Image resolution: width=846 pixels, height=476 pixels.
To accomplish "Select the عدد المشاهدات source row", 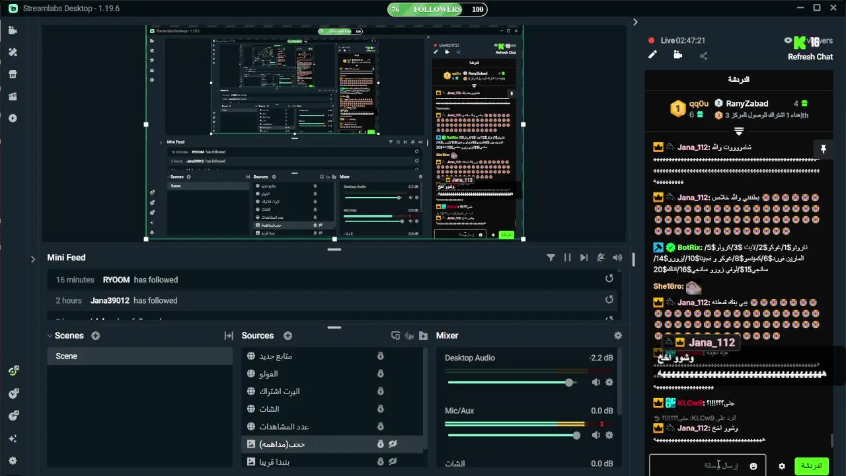I will point(334,426).
